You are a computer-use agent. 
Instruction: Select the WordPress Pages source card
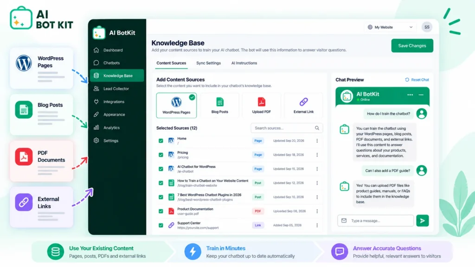click(x=176, y=105)
